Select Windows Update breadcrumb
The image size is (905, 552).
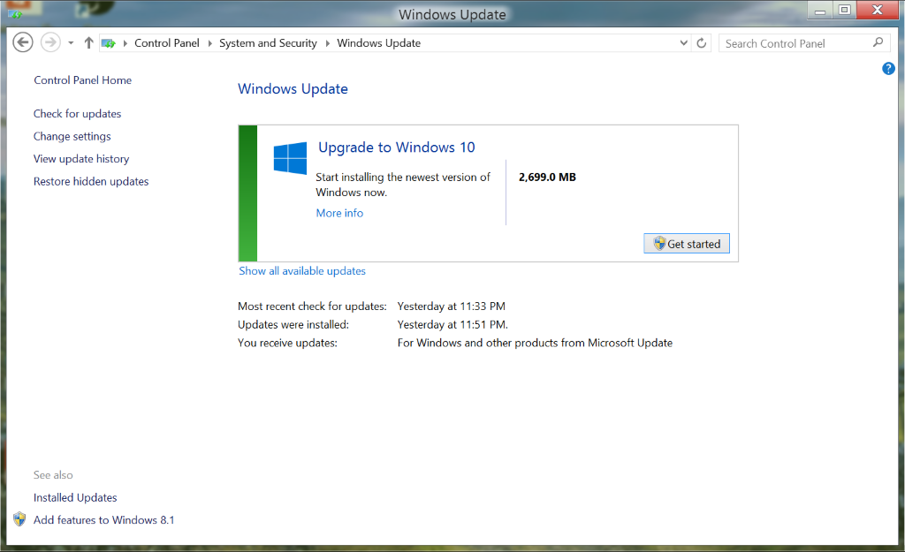(378, 43)
